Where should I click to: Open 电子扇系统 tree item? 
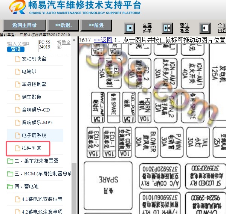34,135
